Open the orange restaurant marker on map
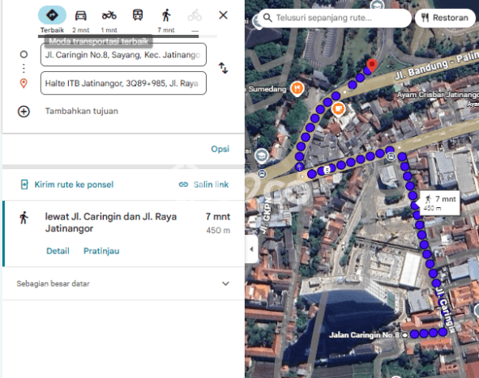The image size is (479, 378). point(297,88)
